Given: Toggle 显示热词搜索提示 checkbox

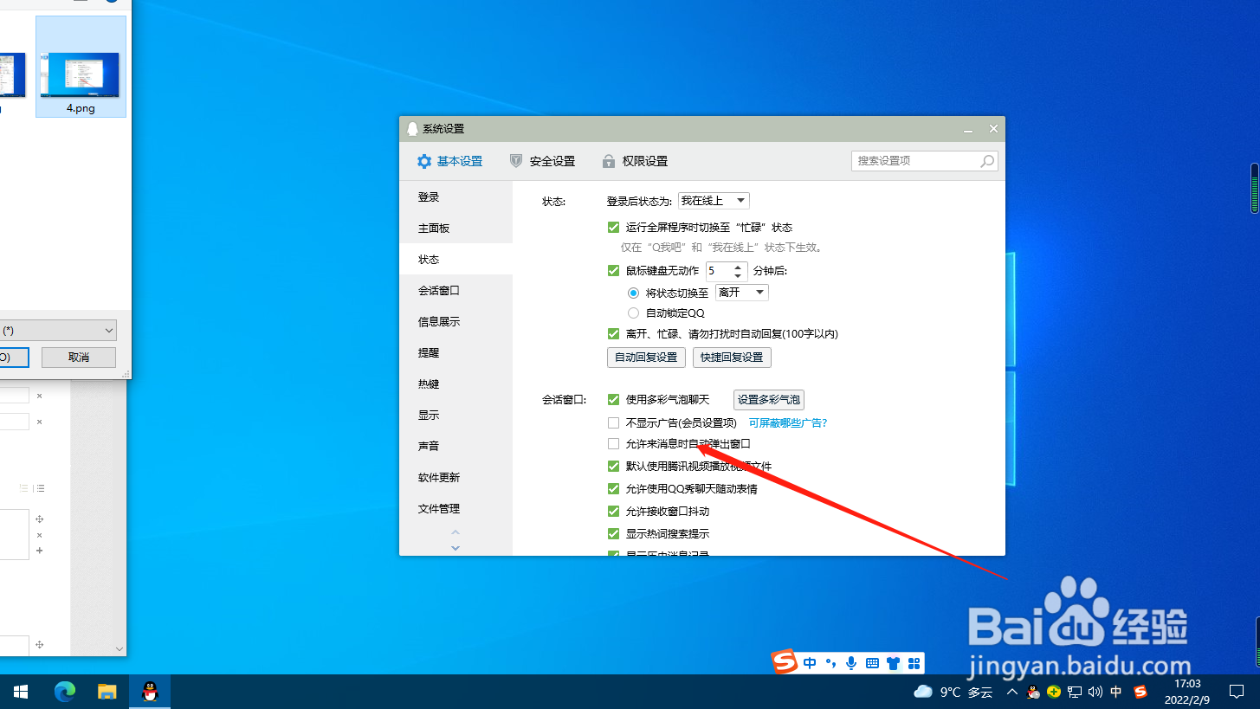Looking at the screenshot, I should coord(614,534).
